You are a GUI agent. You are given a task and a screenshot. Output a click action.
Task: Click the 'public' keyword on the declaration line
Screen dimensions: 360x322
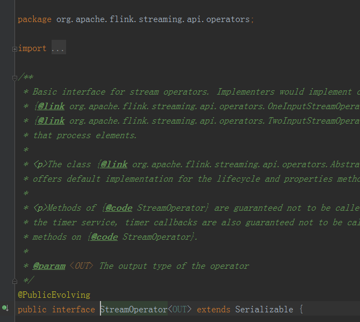(x=32, y=309)
